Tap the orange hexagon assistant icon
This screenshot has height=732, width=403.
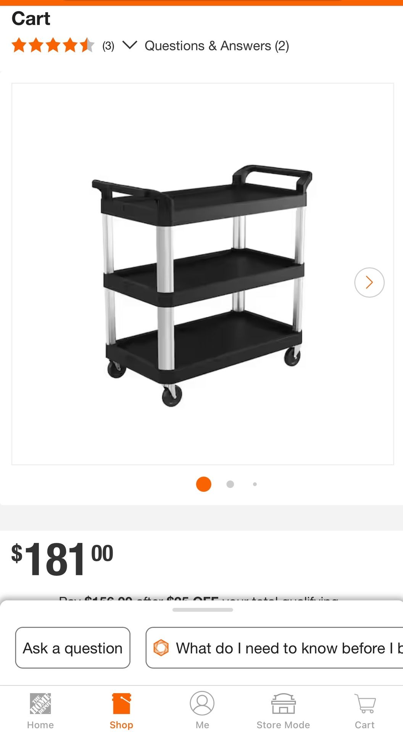pos(161,648)
